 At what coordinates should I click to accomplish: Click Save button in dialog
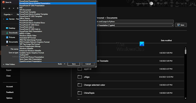pyautogui.click(x=74, y=64)
